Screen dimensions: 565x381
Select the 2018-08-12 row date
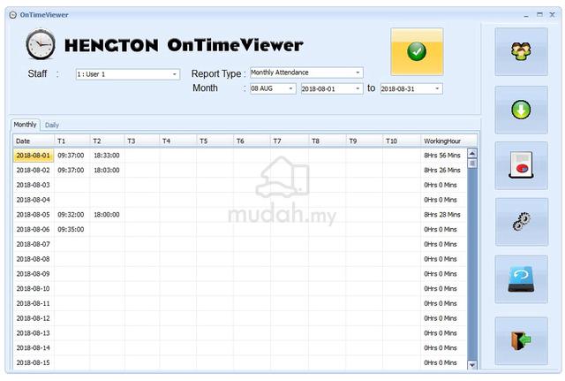(x=34, y=318)
